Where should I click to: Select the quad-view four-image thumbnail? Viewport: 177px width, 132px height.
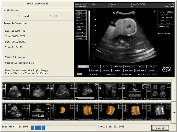point(159,91)
